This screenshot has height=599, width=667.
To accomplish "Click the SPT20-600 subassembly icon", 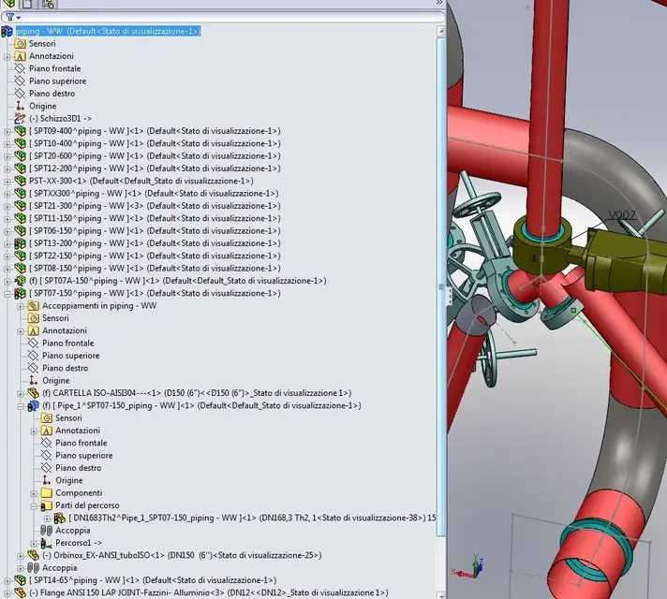I will [x=20, y=156].
